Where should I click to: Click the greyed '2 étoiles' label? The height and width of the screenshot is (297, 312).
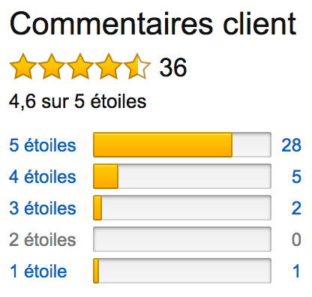[x=43, y=240]
